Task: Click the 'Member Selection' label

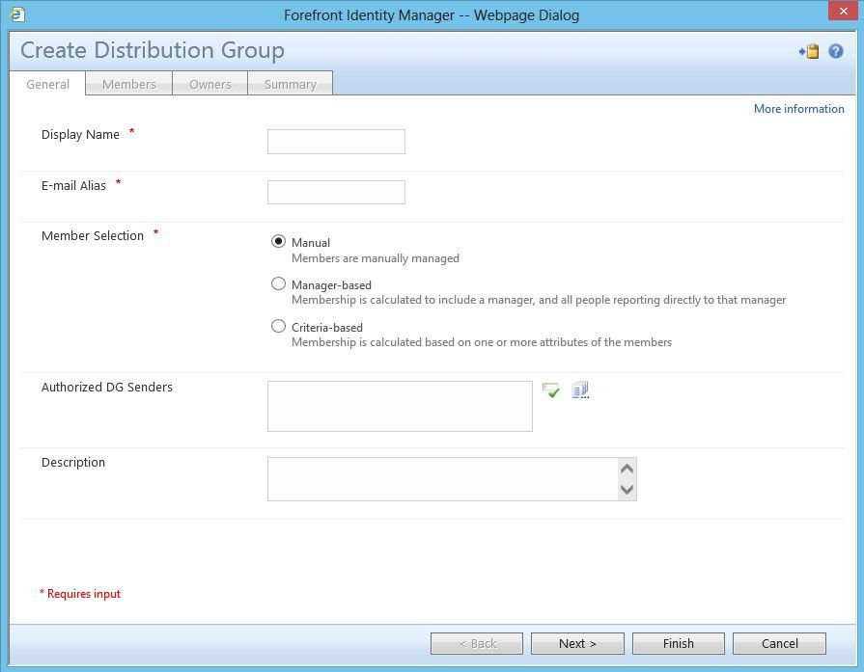Action: [x=93, y=235]
